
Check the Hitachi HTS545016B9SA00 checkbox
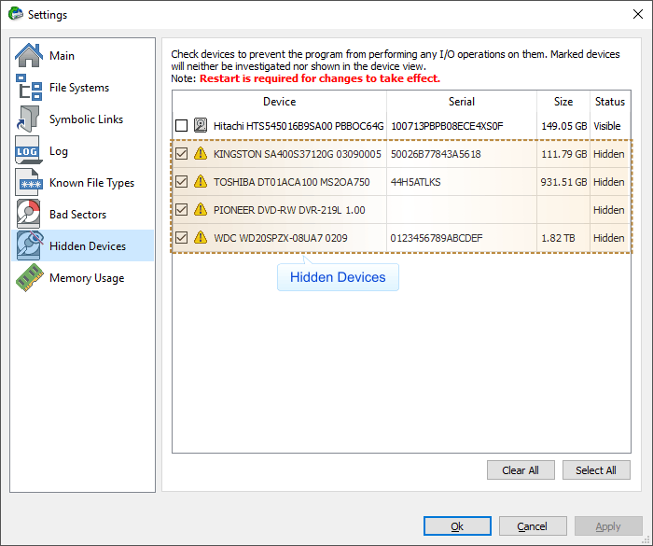coord(181,126)
